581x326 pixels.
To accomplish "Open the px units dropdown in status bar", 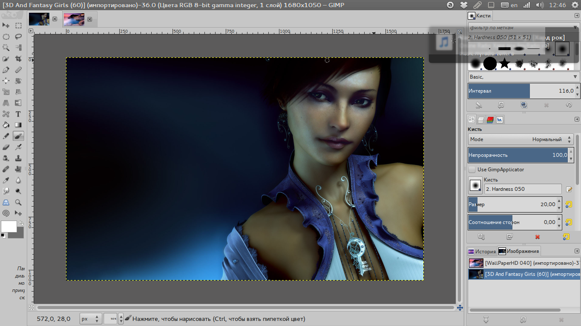I will (x=91, y=319).
